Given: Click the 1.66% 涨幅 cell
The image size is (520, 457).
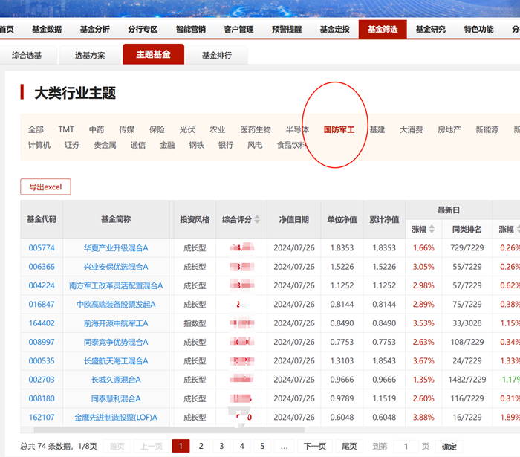Looking at the screenshot, I should (423, 247).
